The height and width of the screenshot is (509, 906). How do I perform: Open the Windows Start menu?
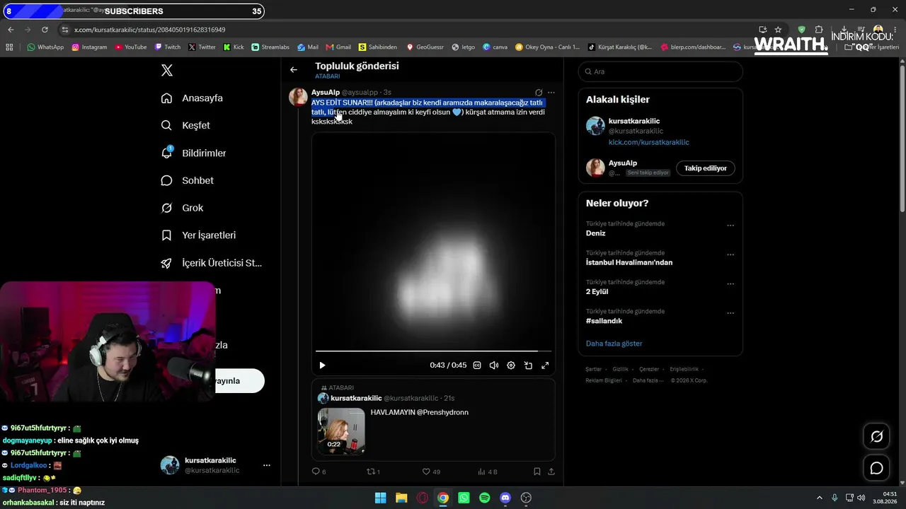click(380, 498)
